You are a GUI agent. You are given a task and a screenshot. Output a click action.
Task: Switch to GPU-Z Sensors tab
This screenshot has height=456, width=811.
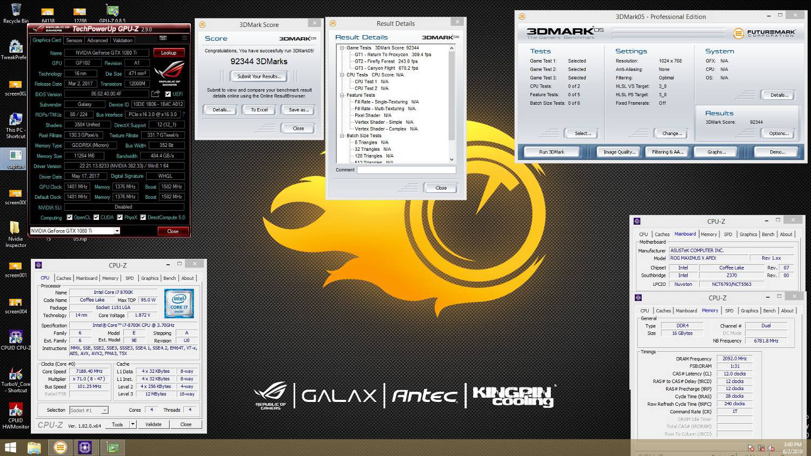coord(74,41)
